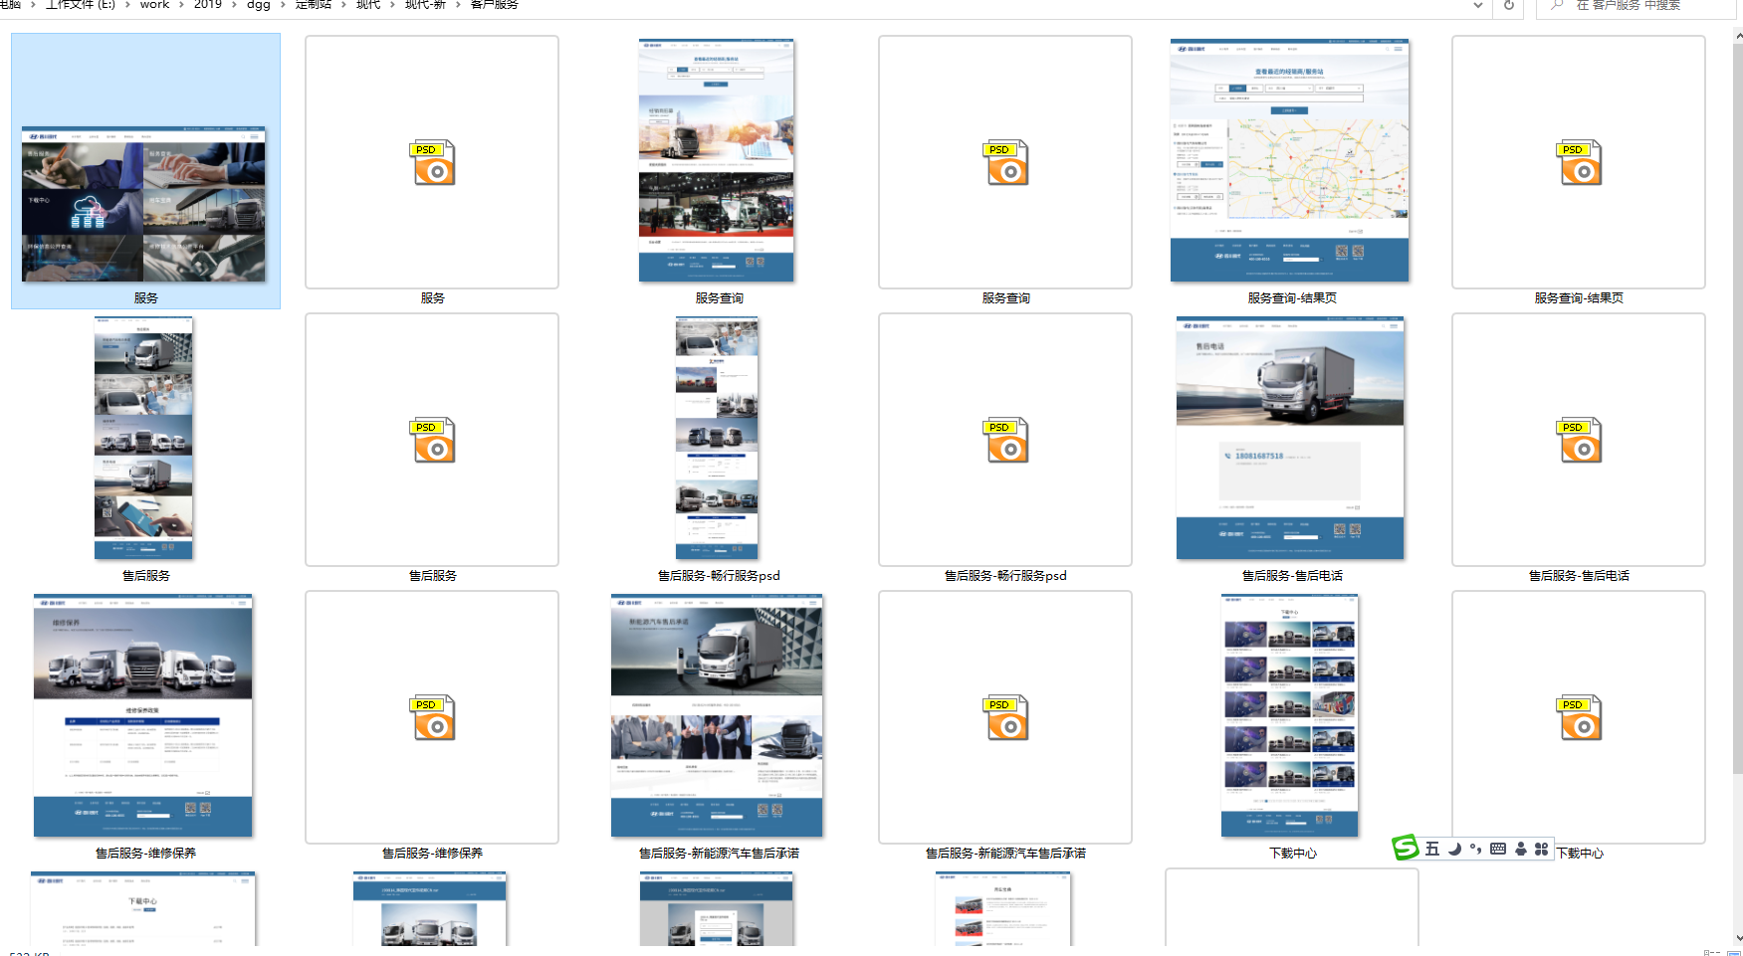The image size is (1743, 956).
Task: Expand the chevron after "dgg" in breadcrumb
Action: (x=283, y=5)
